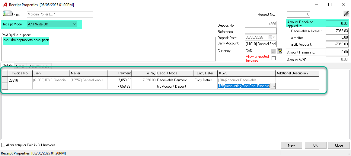Click the paperclip attachment icon

coord(346,14)
